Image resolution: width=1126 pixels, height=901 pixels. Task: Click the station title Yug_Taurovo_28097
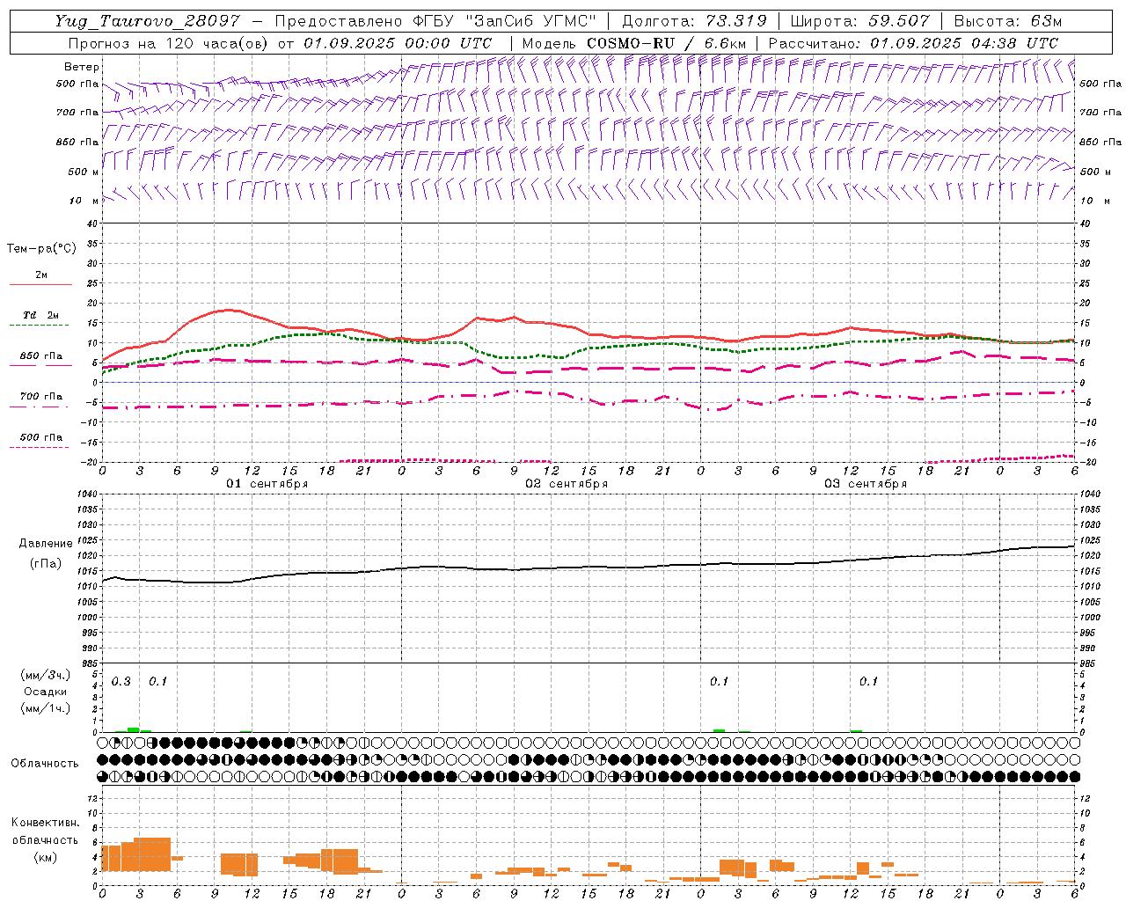[149, 21]
